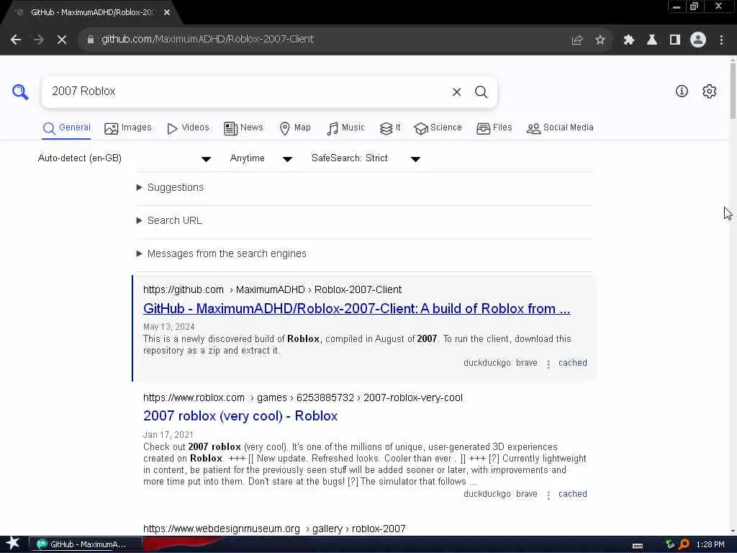Click the green arrows tray icon
Viewport: 737px width, 553px height.
(x=670, y=544)
